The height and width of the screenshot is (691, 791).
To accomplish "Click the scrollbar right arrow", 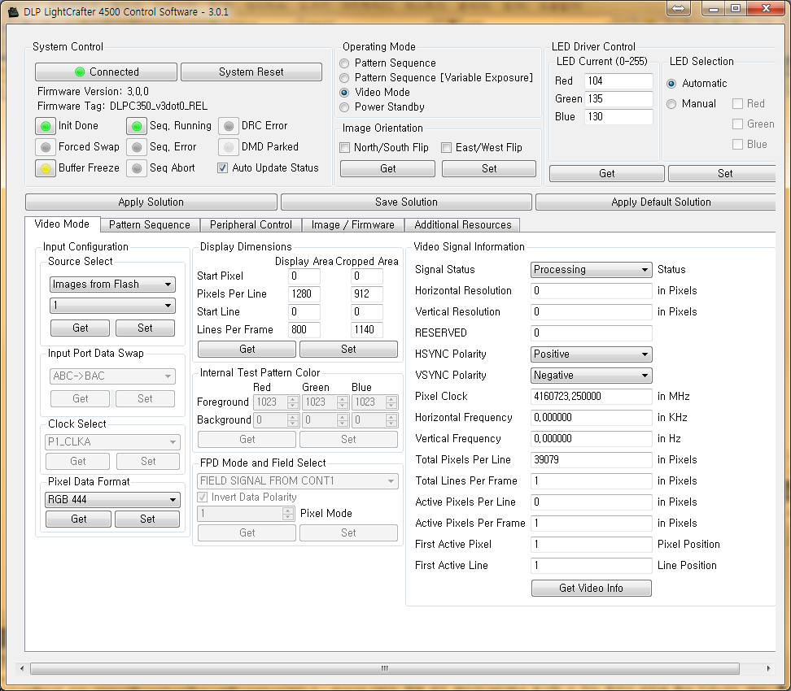I will click(768, 669).
